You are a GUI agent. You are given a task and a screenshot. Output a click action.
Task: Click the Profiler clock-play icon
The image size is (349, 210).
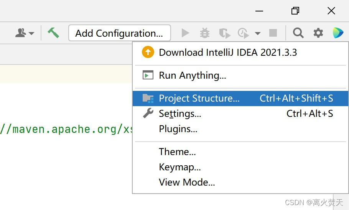pyautogui.click(x=243, y=33)
